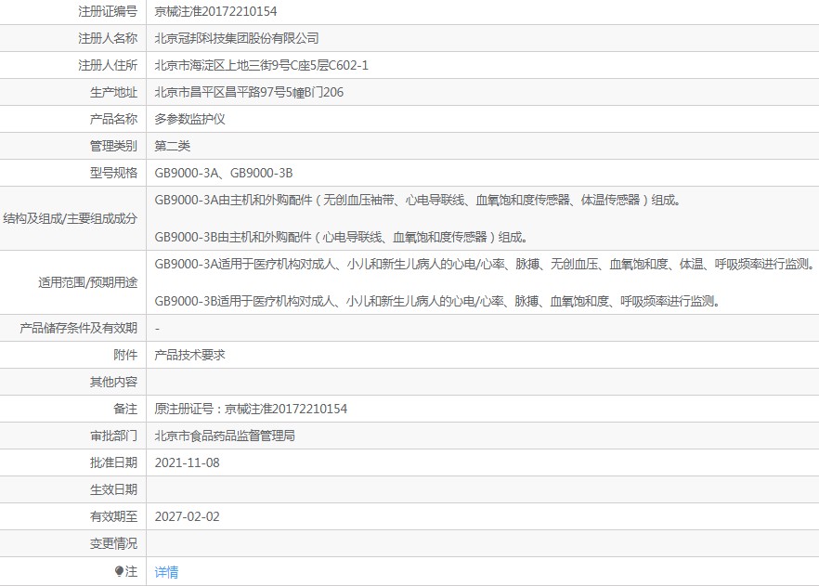
Task: Select approval date 2021-11-08
Action: [187, 462]
